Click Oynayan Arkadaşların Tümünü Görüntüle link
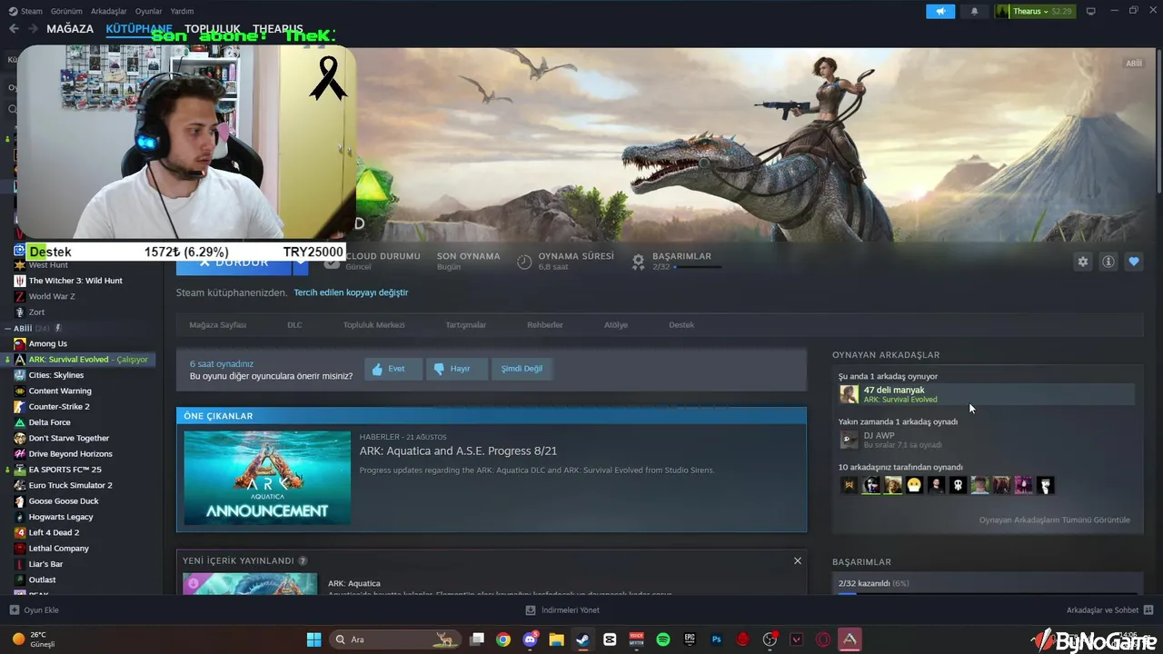 point(1055,520)
